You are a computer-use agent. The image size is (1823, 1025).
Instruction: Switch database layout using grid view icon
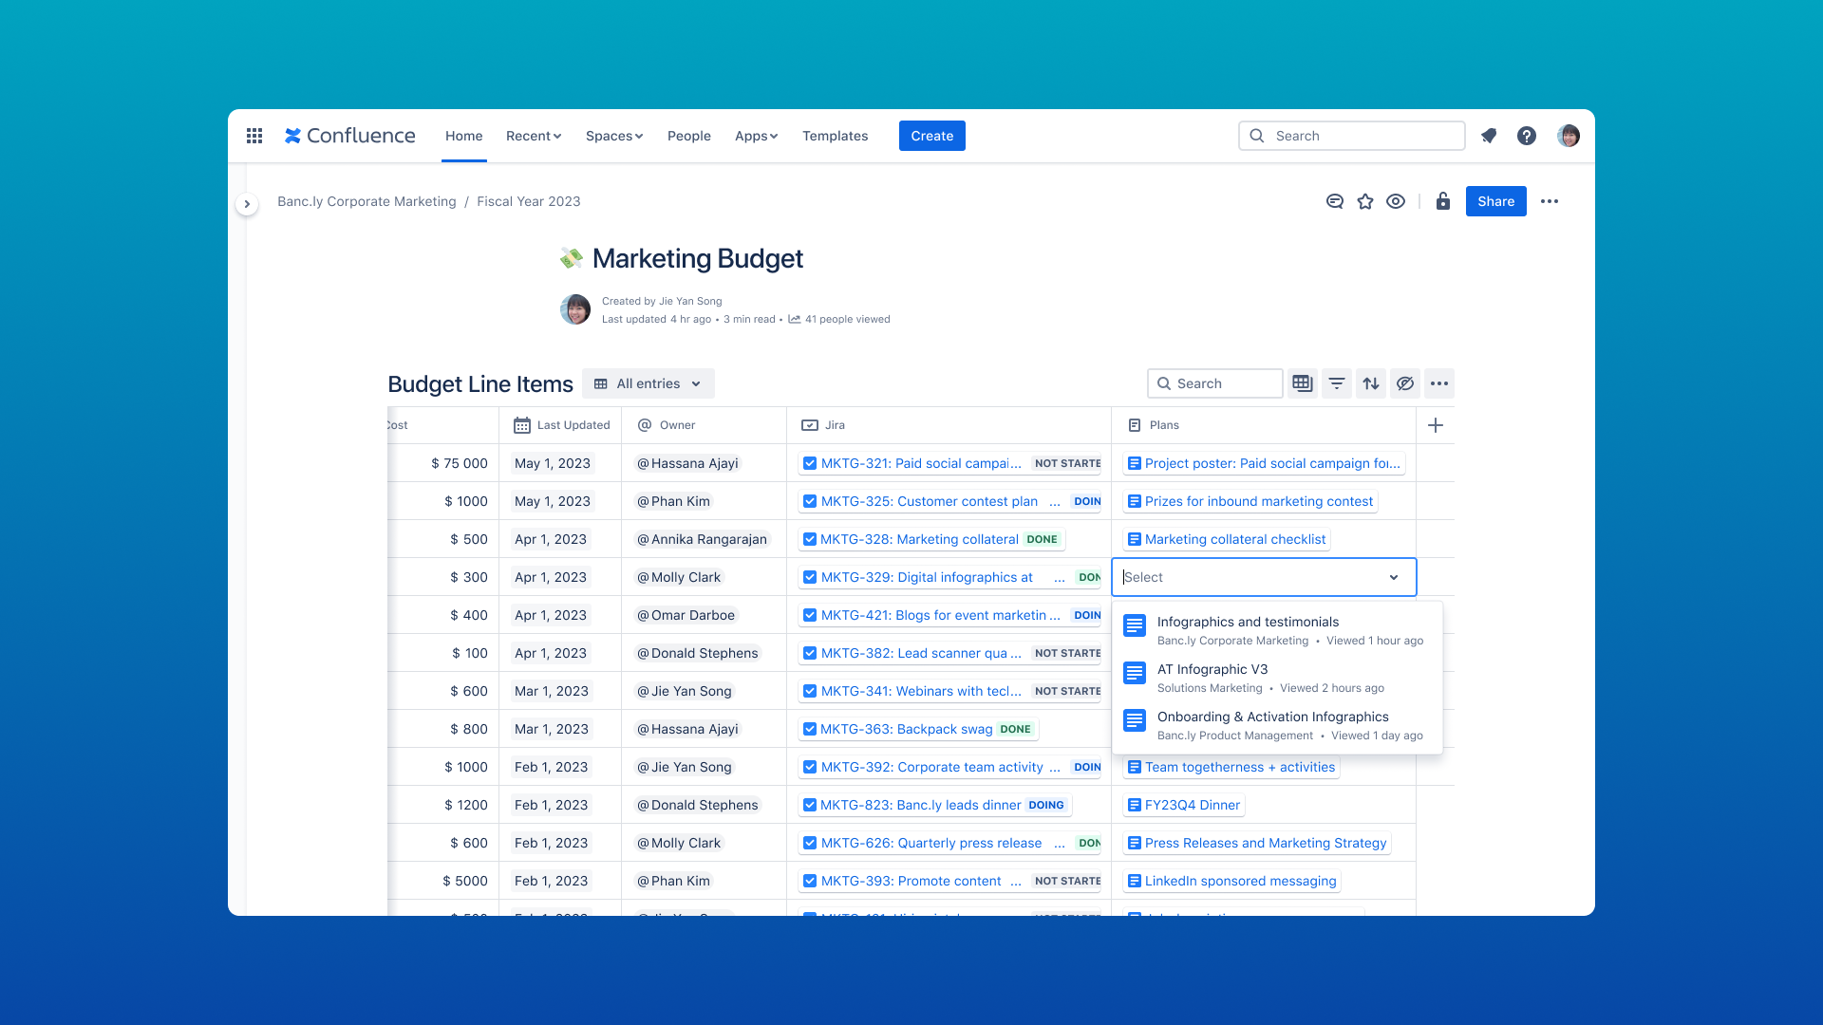[x=1302, y=383]
